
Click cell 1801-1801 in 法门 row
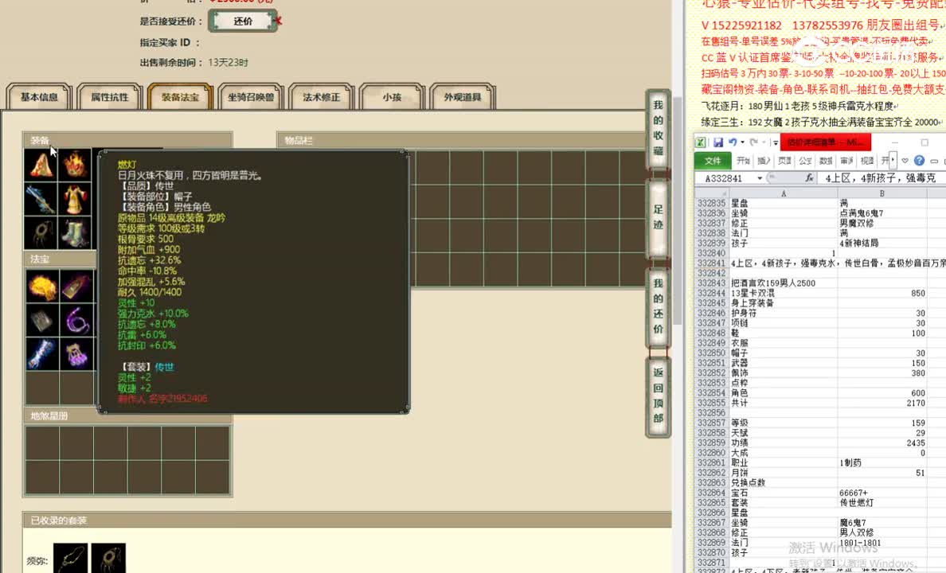881,543
